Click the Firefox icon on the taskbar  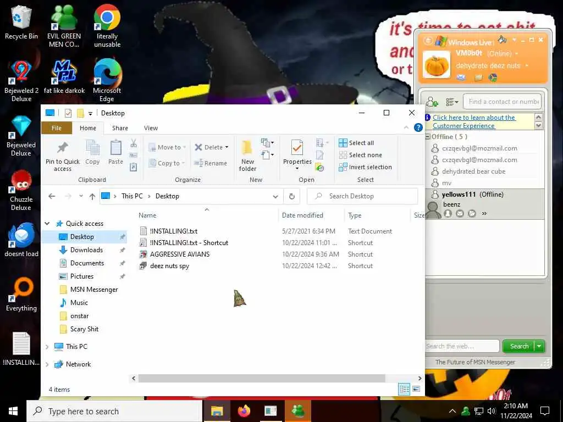point(244,411)
